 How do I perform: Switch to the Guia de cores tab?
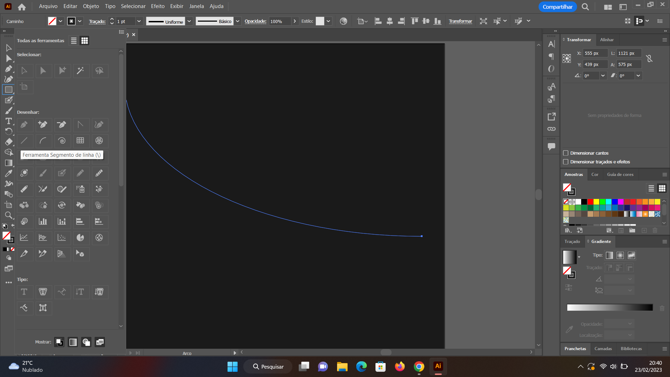tap(620, 175)
